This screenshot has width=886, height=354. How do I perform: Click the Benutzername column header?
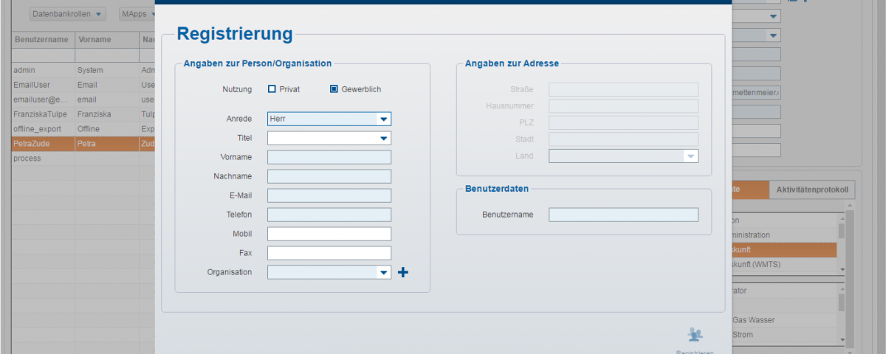41,39
